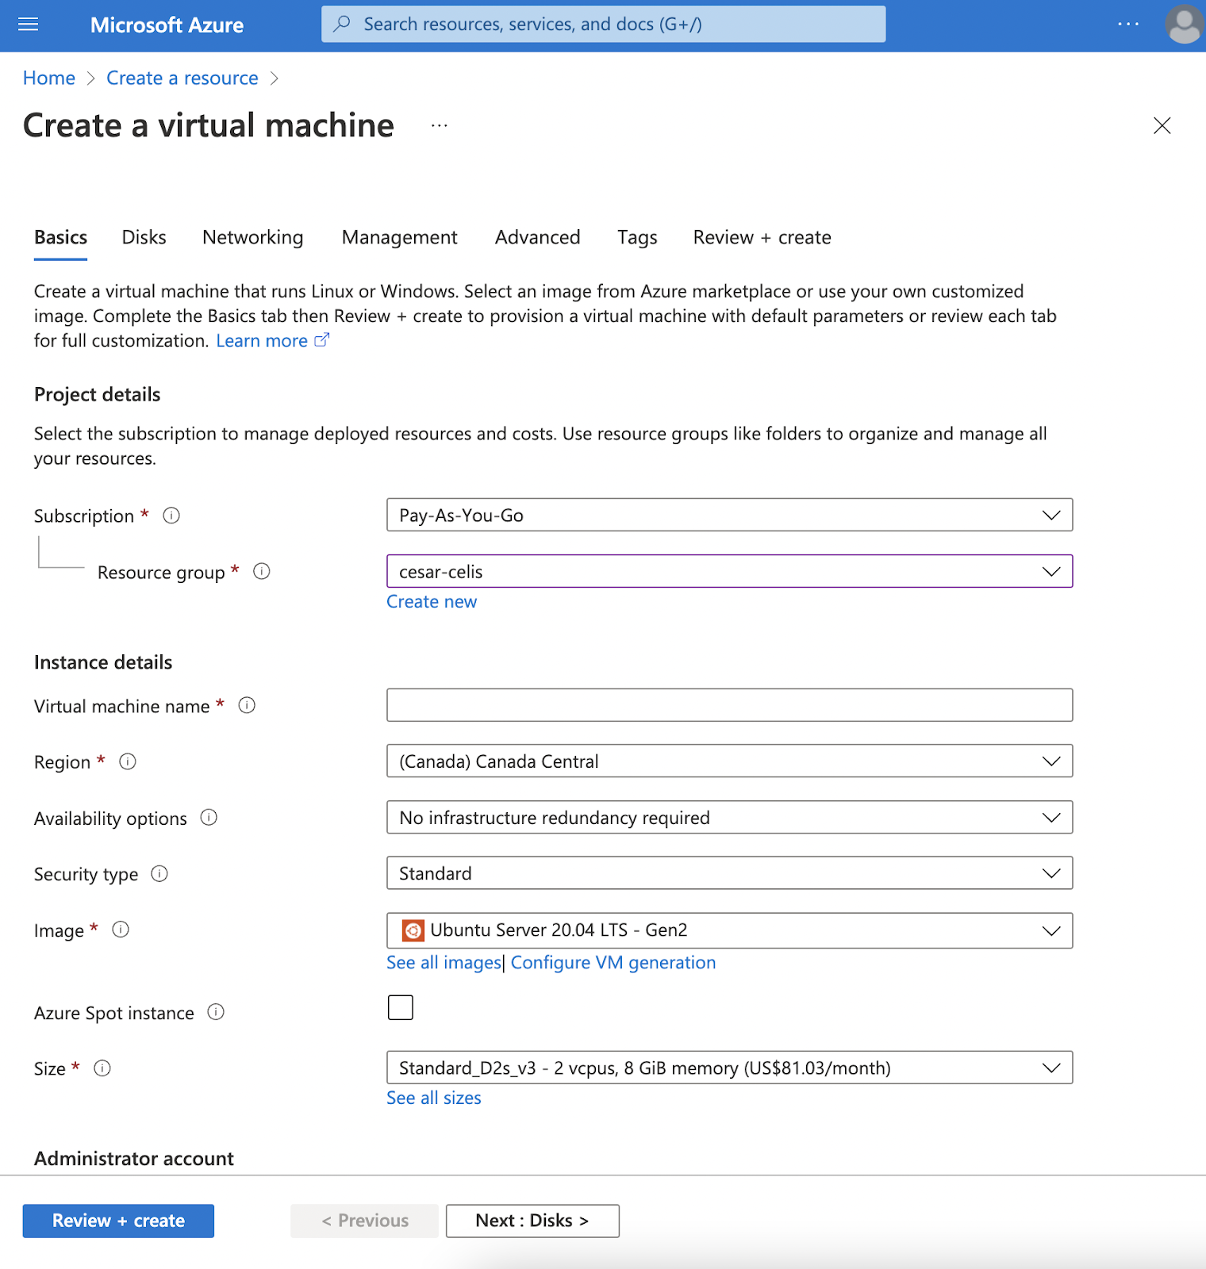Click info icon beside Subscription
The width and height of the screenshot is (1206, 1269).
pyautogui.click(x=171, y=516)
